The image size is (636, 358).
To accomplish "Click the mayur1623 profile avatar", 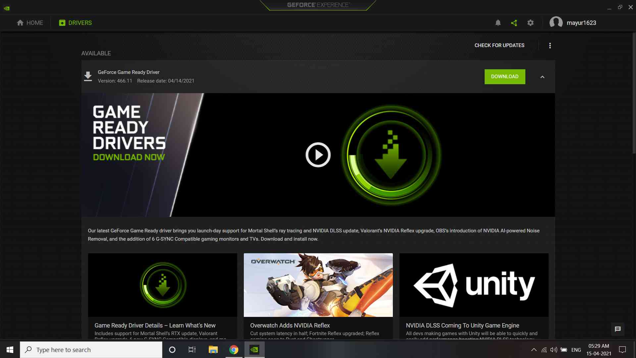I will point(556,23).
